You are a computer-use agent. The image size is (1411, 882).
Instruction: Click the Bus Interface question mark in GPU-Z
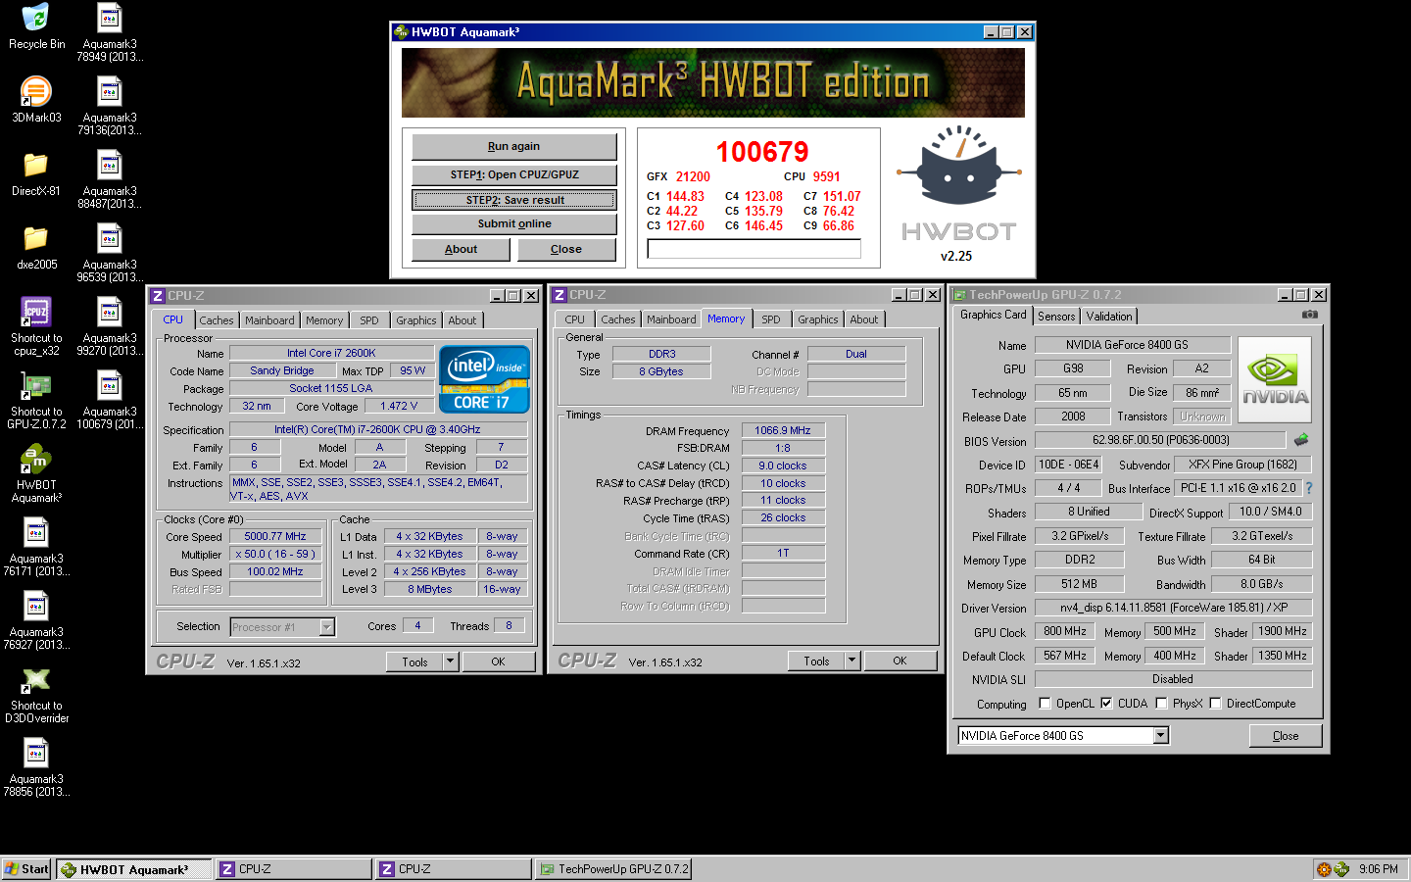1309,488
